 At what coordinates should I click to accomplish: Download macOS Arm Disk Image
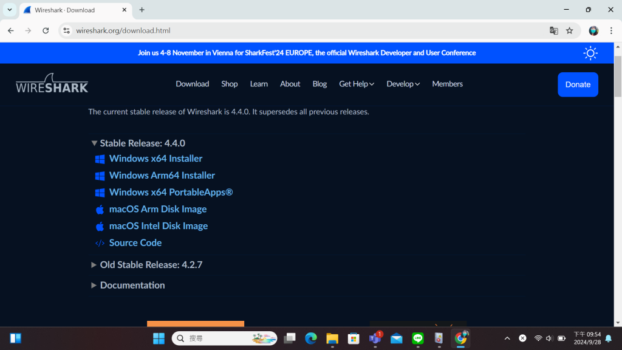[x=158, y=209]
